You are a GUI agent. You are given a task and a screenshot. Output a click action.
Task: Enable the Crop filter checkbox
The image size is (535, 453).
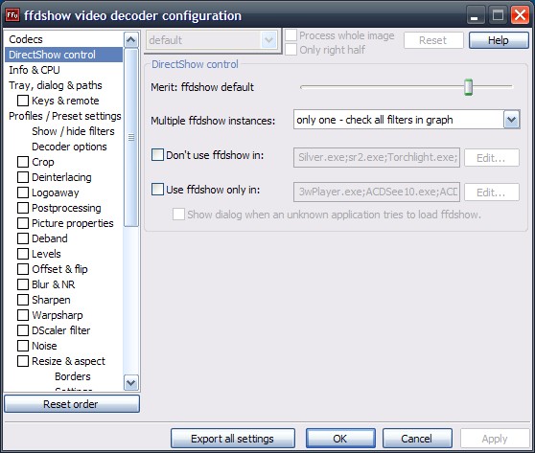point(23,162)
